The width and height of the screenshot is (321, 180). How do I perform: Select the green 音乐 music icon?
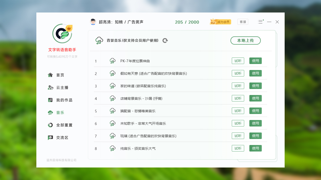point(50,112)
